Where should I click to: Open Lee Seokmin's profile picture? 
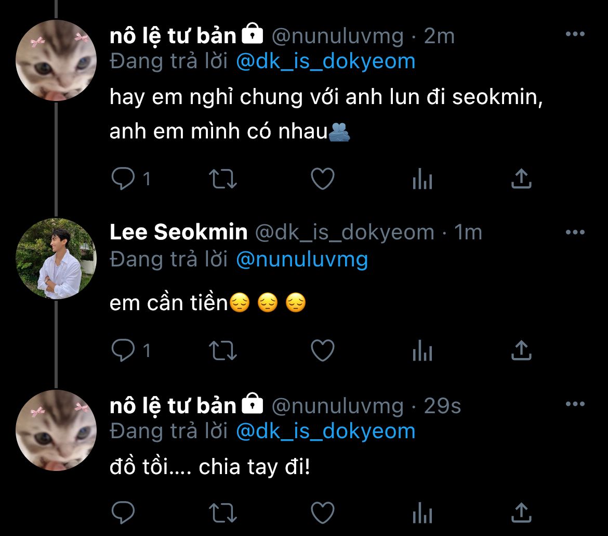pos(56,259)
